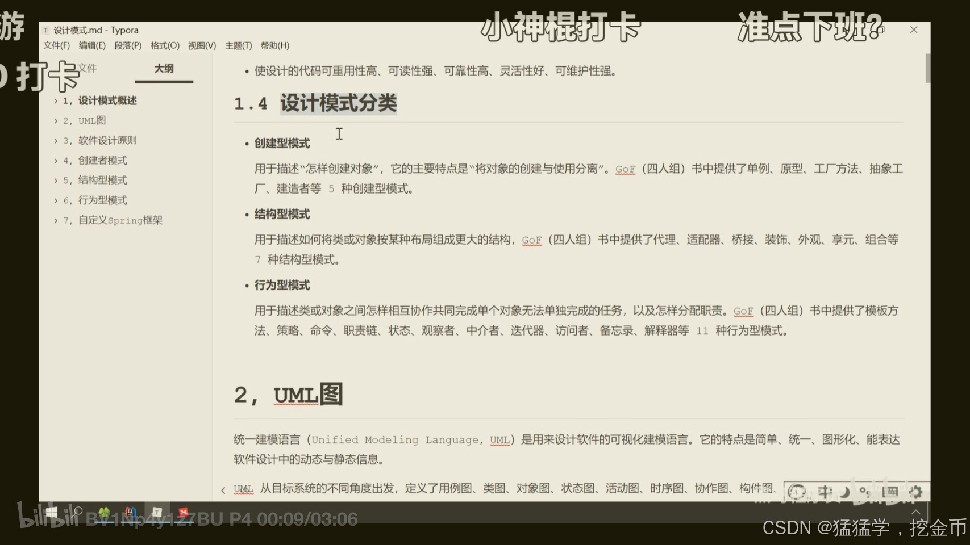970x545 pixels.
Task: Switch to IntelliJ IDEA on the taskbar
Action: (x=130, y=513)
